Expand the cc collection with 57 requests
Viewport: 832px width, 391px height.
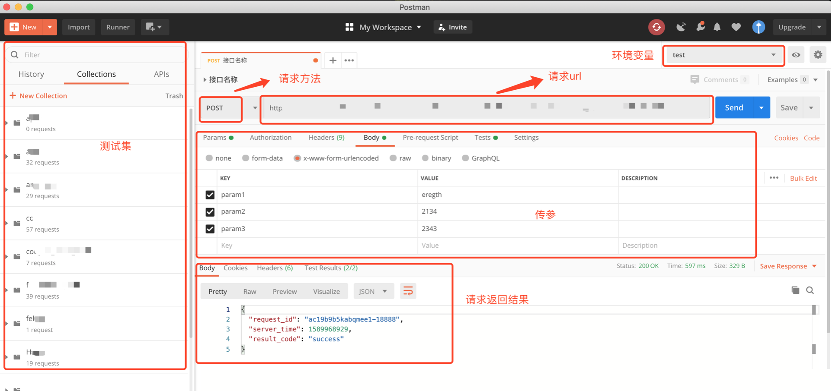coord(6,223)
